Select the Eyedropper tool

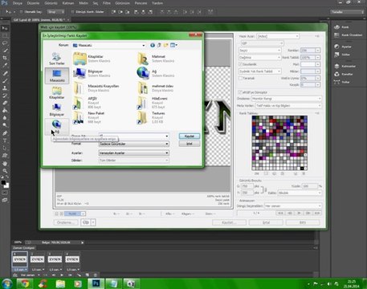(x=5, y=65)
